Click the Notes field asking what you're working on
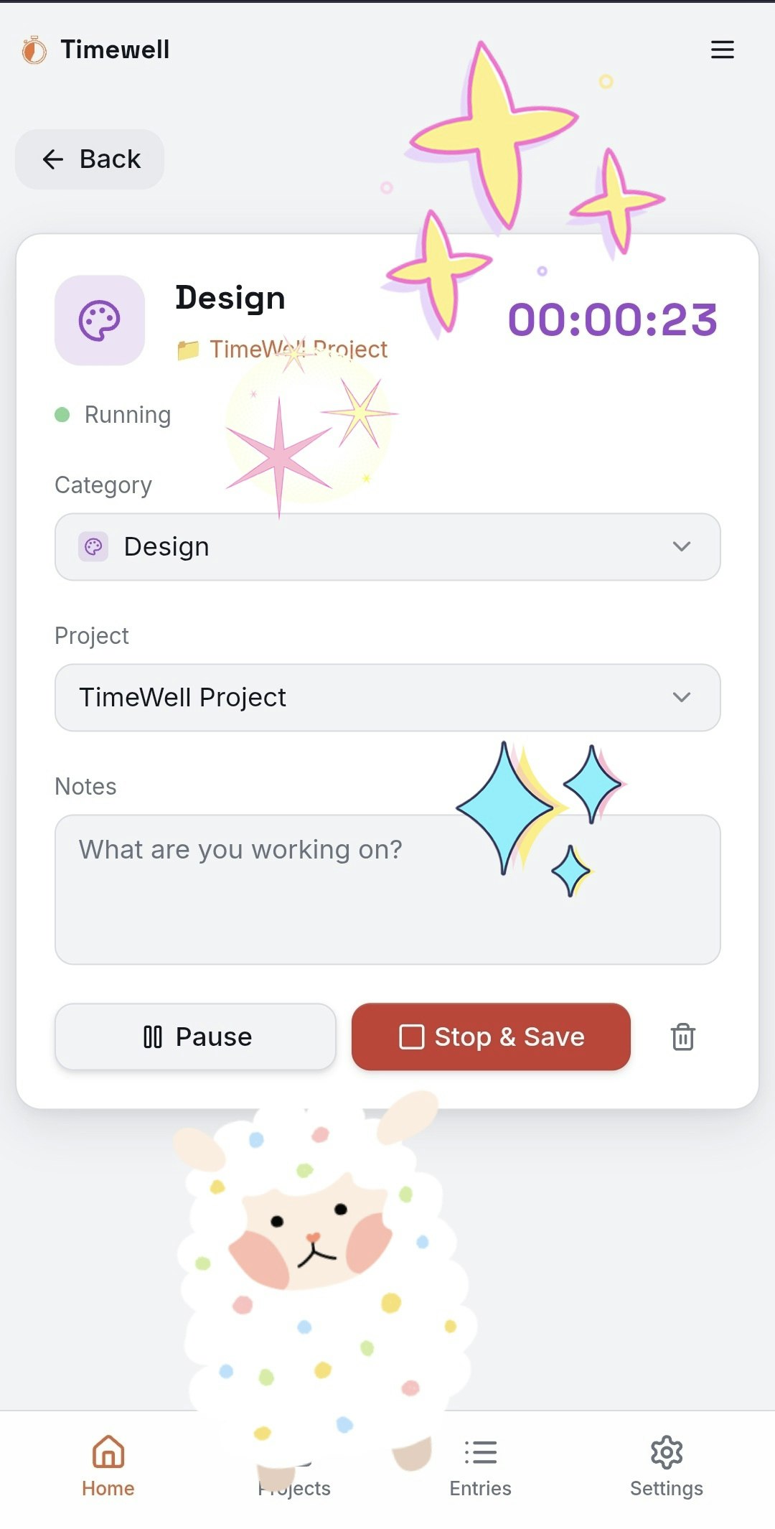Viewport: 775px width, 1529px height. click(387, 890)
